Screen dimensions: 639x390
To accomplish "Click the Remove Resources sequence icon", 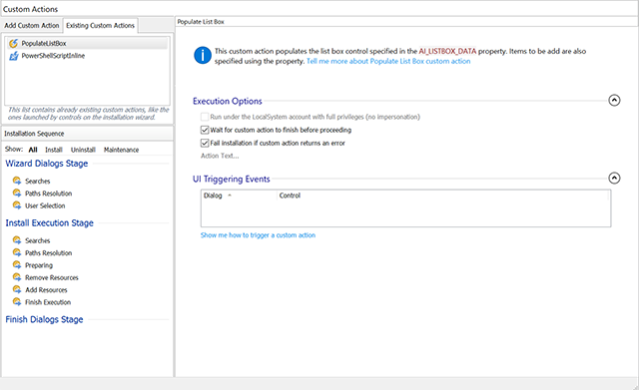I will pos(17,277).
